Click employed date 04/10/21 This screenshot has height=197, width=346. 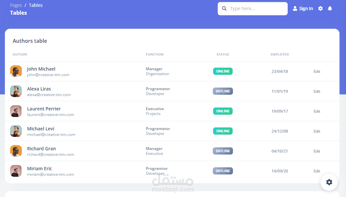coord(280,151)
